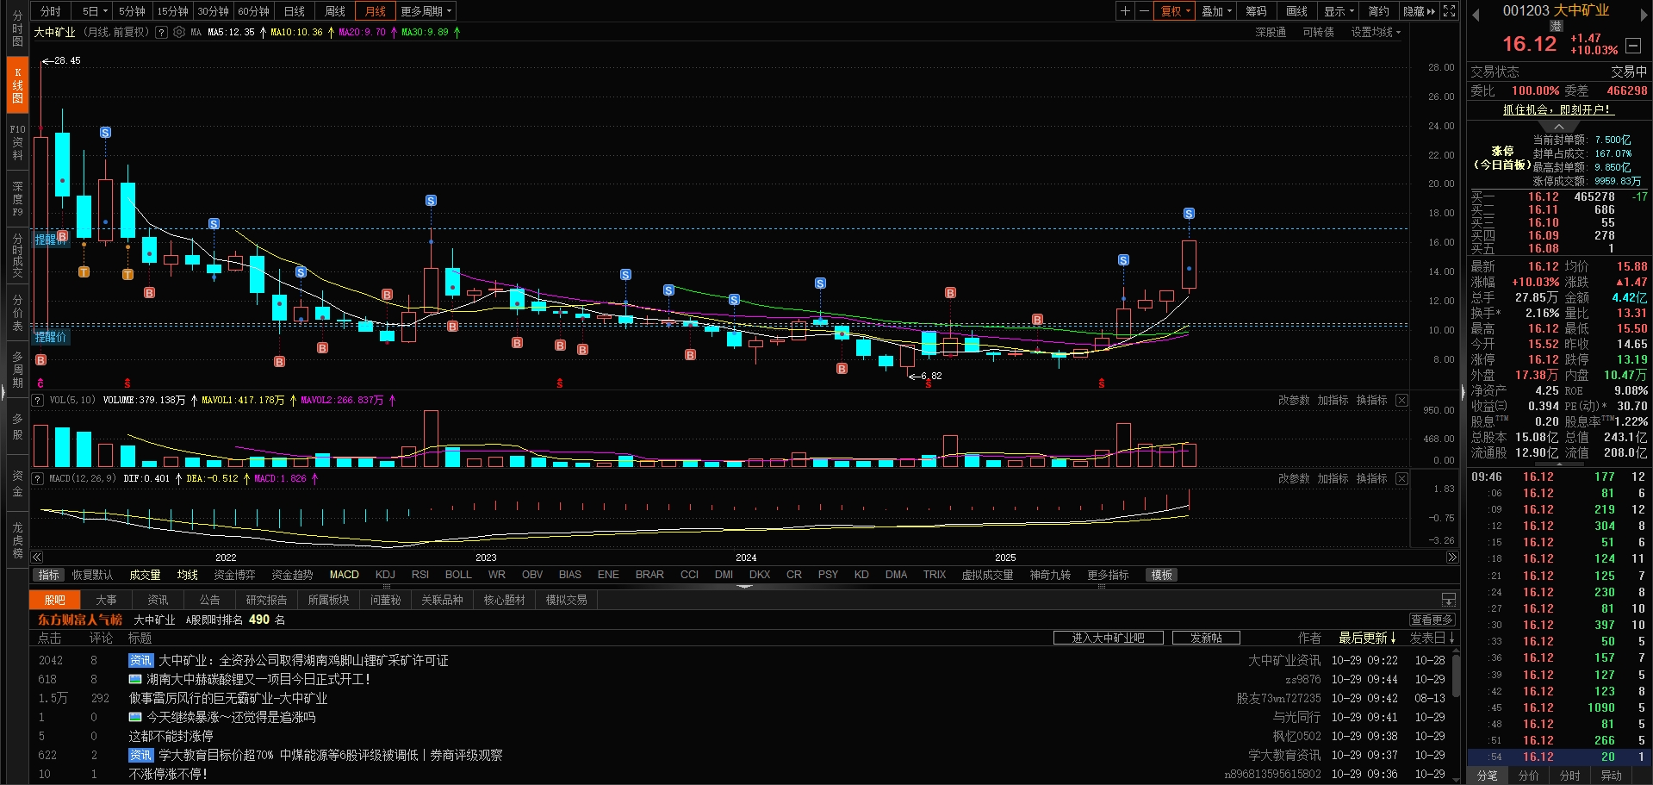Image resolution: width=1653 pixels, height=785 pixels.
Task: Switch to 资讯 tab
Action: click(158, 600)
